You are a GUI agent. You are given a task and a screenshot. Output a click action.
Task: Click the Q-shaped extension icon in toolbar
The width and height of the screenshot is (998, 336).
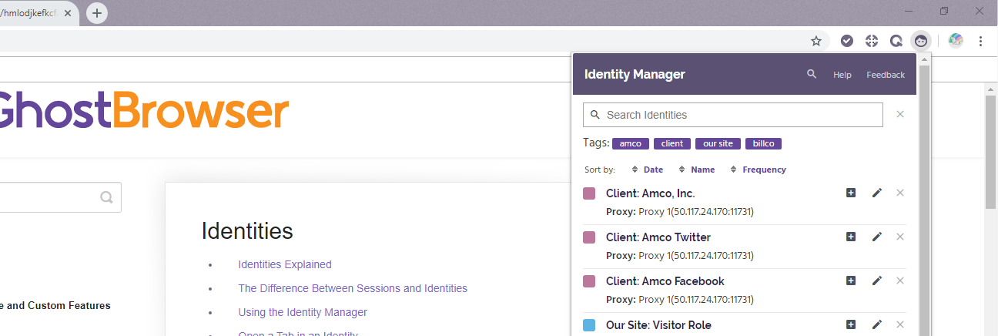pyautogui.click(x=896, y=41)
